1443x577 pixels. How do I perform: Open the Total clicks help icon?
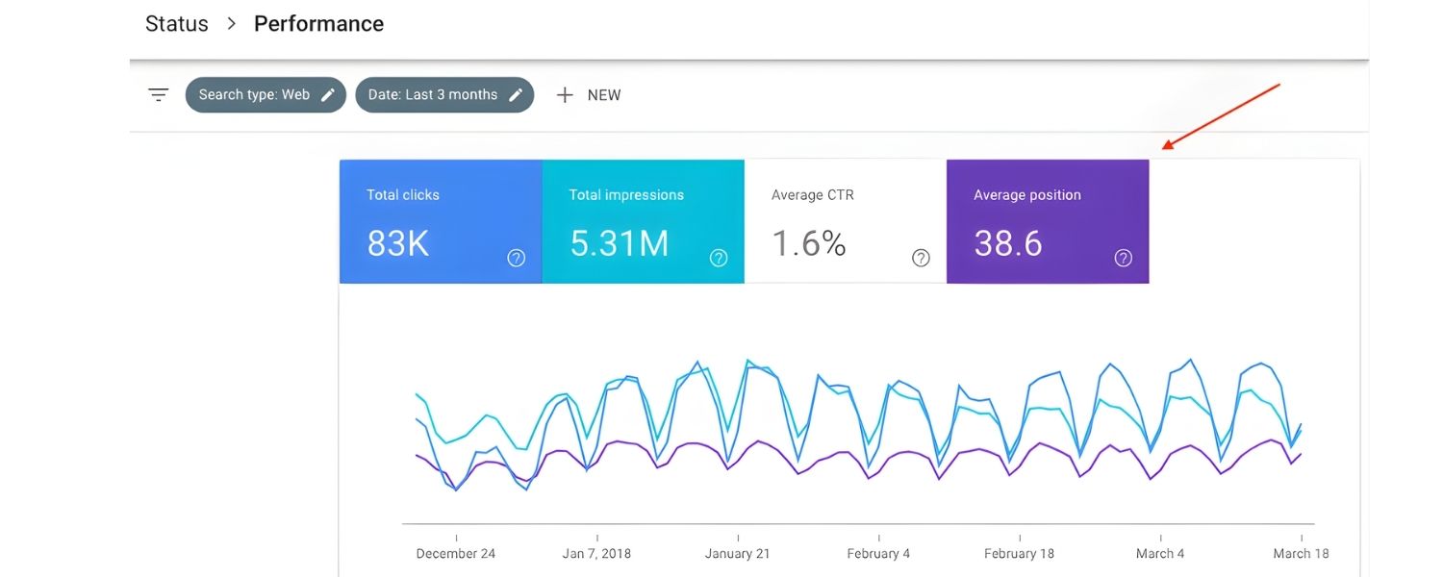point(516,258)
